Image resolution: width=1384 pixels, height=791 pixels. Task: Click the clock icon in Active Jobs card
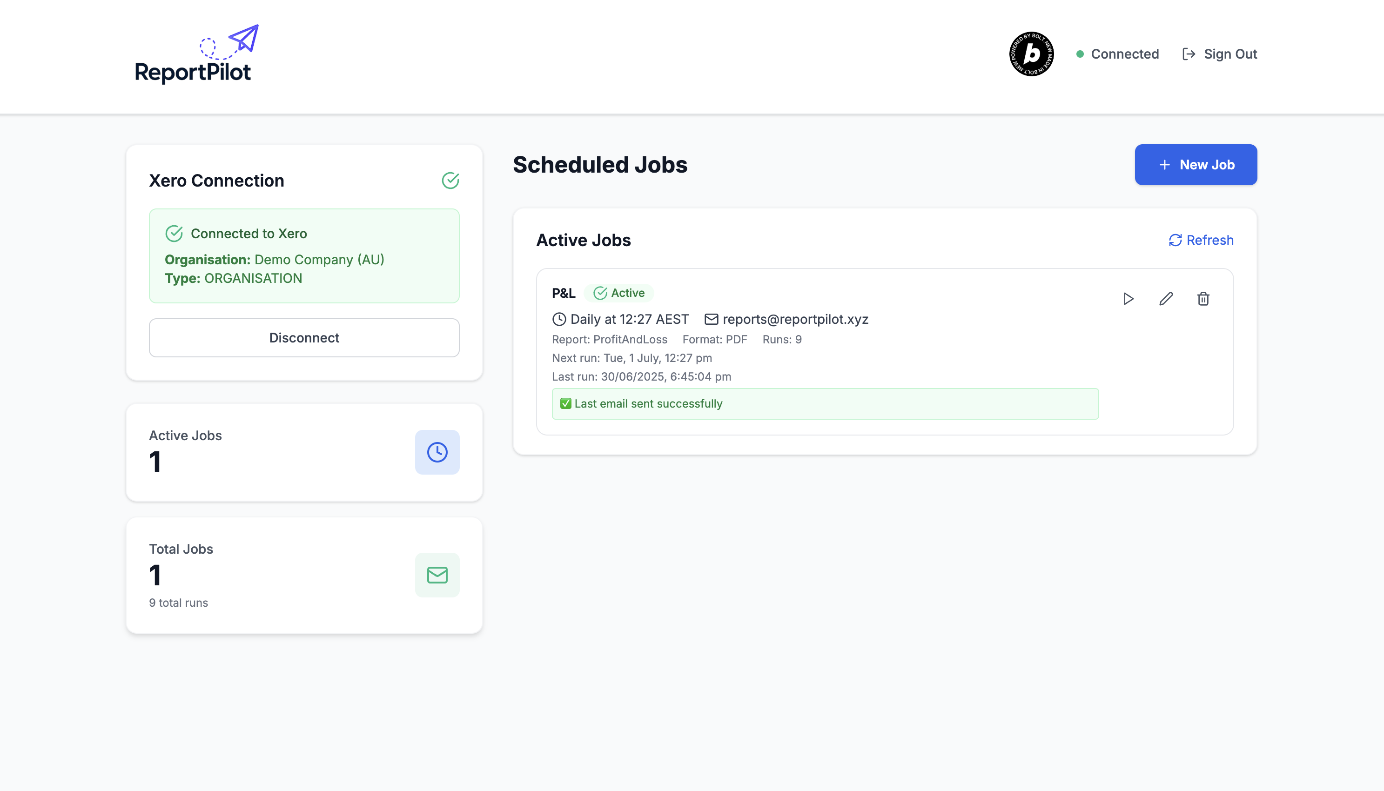[437, 452]
